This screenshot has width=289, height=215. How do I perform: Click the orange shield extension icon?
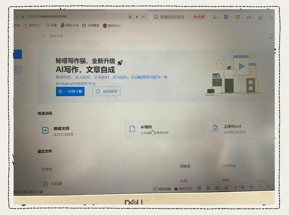(238, 17)
